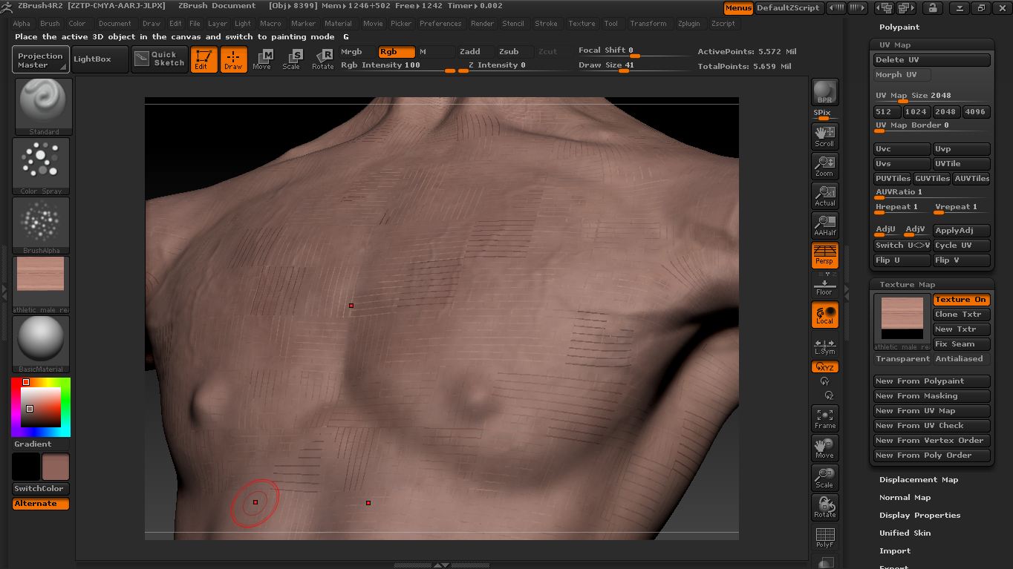Open the Stroke menu
The width and height of the screenshot is (1013, 569).
click(546, 23)
